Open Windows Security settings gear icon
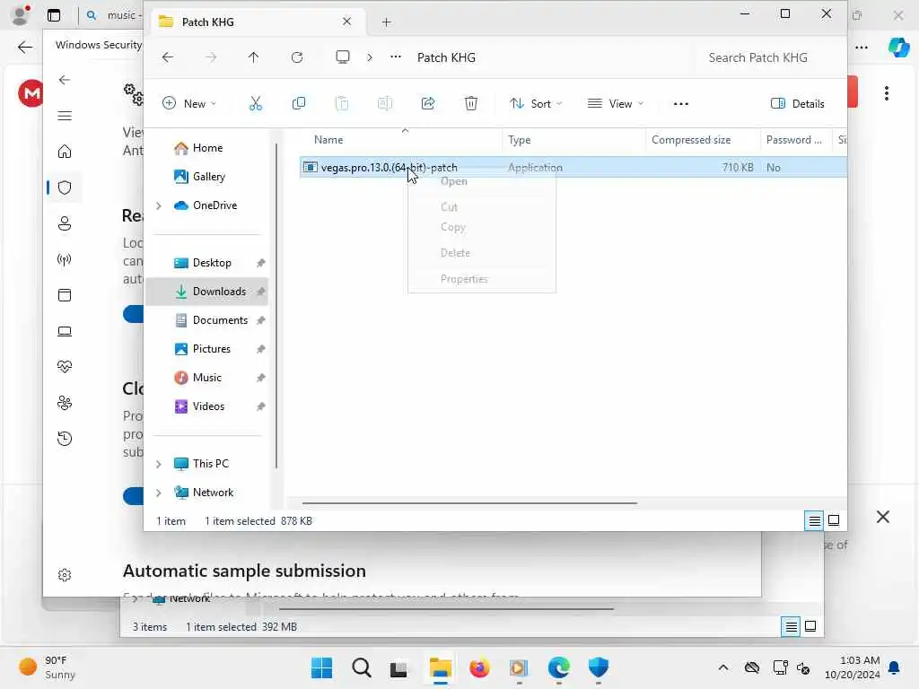Image resolution: width=919 pixels, height=689 pixels. point(65,575)
